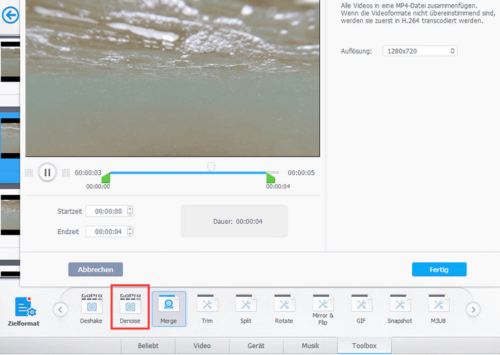Click the Abbrechen button
The width and height of the screenshot is (500, 355).
coord(95,269)
